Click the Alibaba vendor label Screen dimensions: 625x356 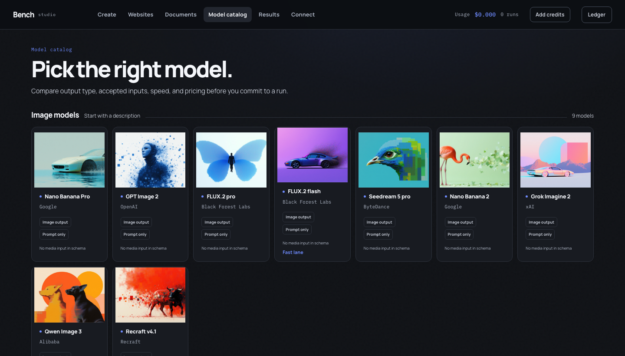pos(49,342)
